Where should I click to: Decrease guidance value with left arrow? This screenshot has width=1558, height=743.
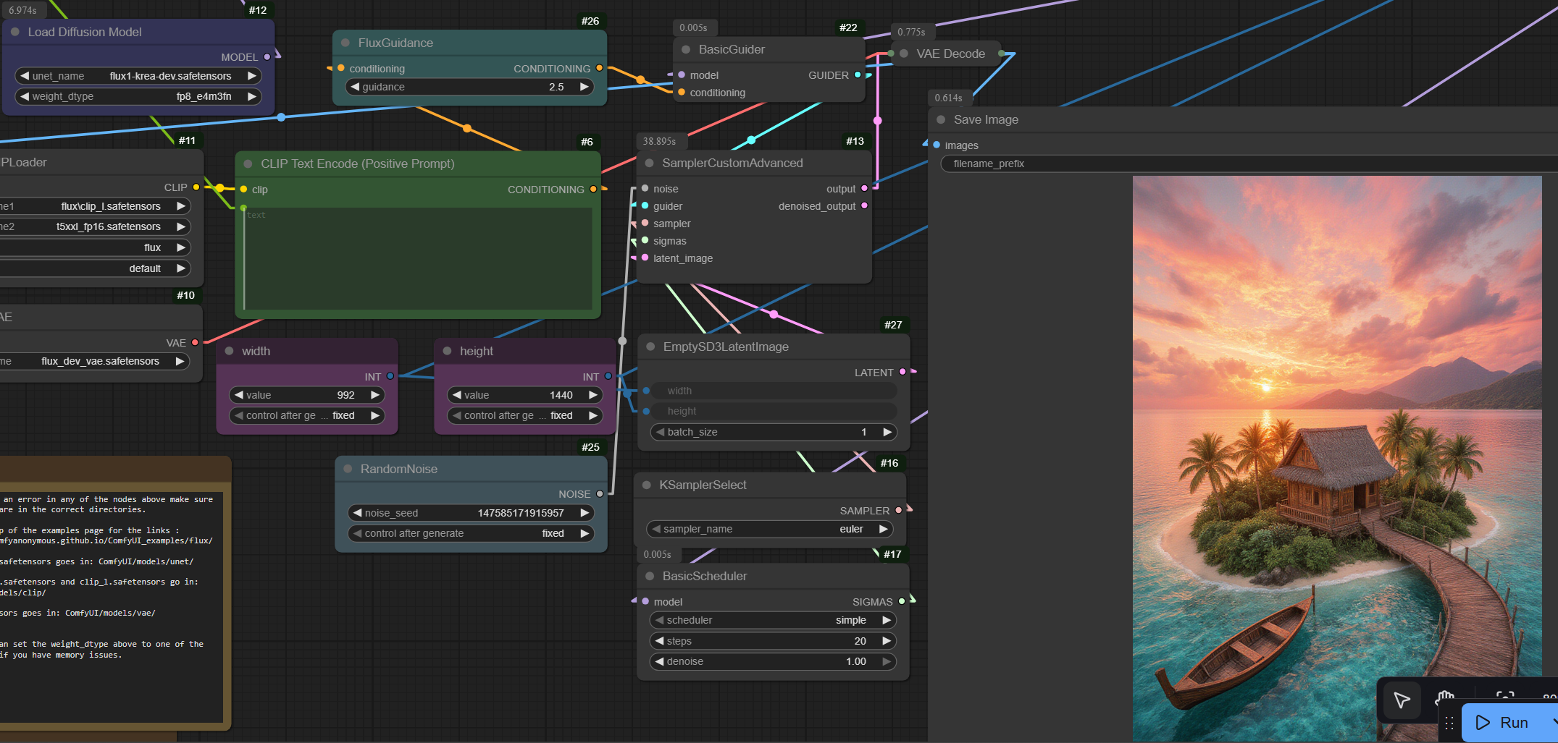(x=355, y=87)
